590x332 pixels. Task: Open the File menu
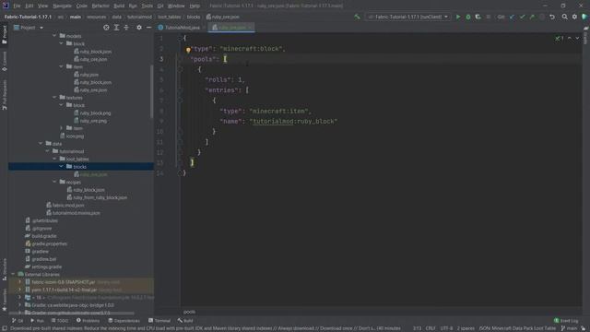17,6
